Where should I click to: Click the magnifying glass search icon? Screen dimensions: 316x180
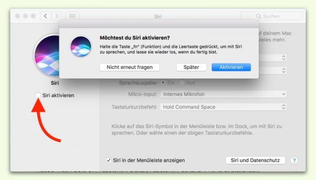point(259,16)
